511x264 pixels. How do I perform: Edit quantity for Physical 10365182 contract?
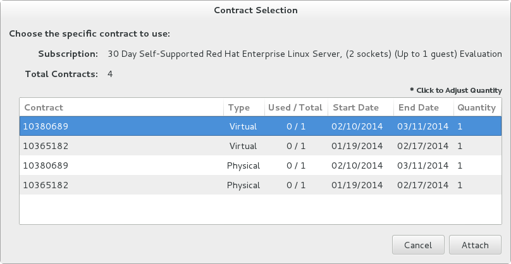[460, 185]
